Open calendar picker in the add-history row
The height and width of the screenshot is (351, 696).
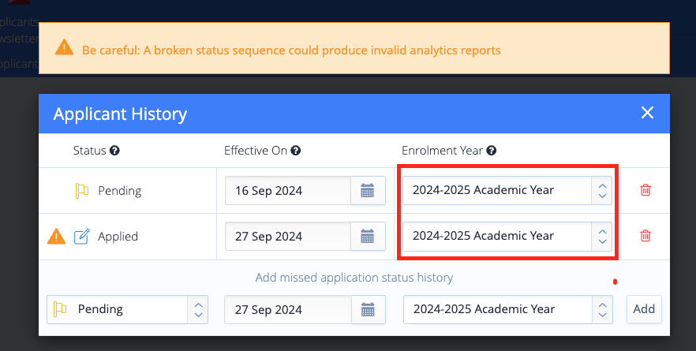click(x=368, y=309)
